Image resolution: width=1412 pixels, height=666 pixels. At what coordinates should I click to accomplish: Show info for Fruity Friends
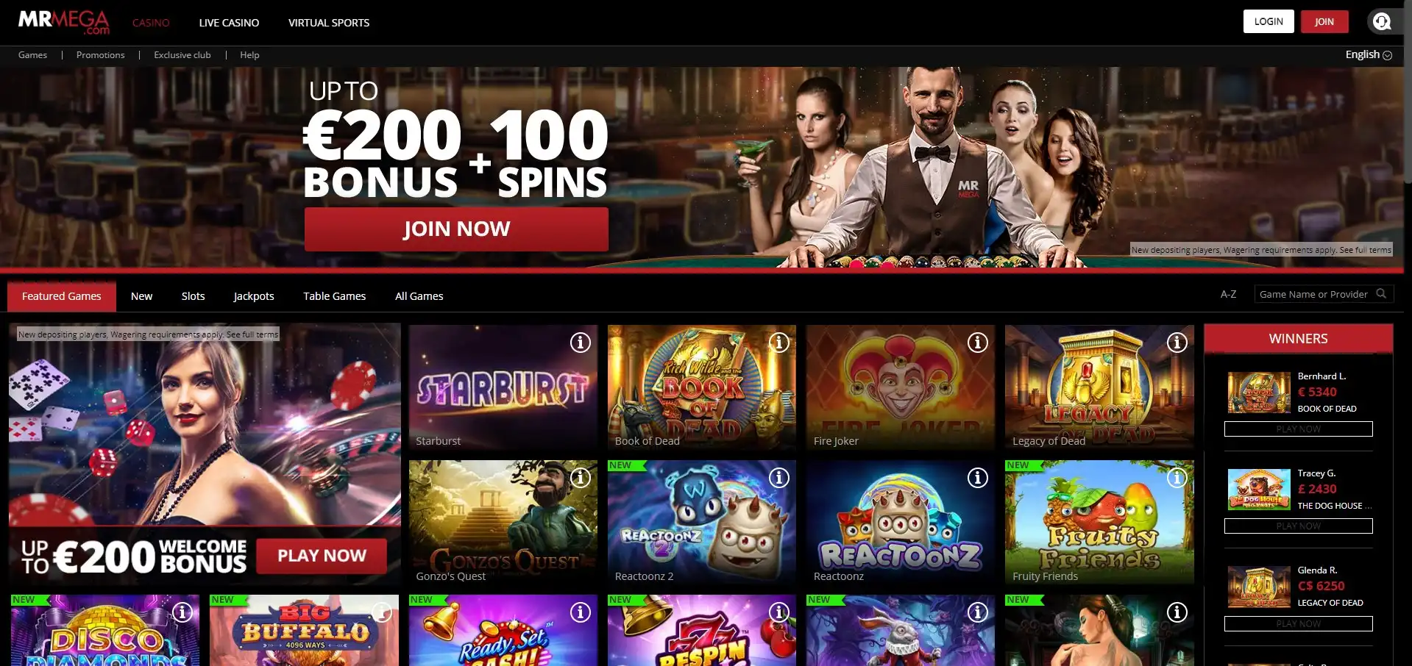pos(1177,478)
